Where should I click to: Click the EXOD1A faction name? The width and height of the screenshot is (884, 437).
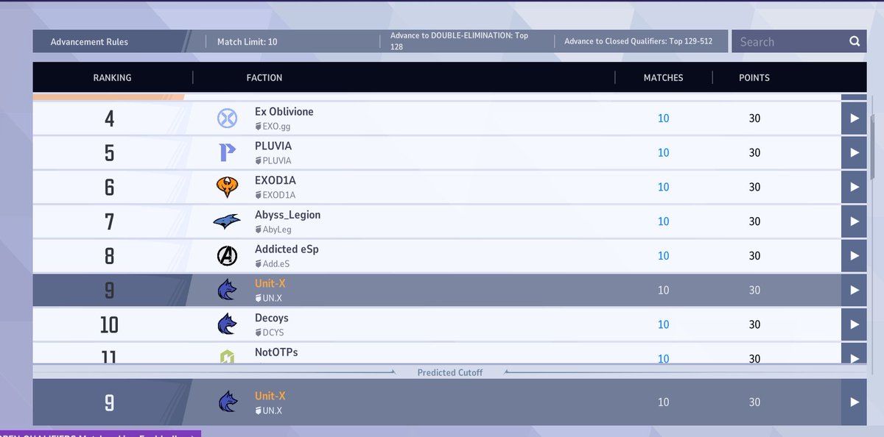click(x=276, y=180)
